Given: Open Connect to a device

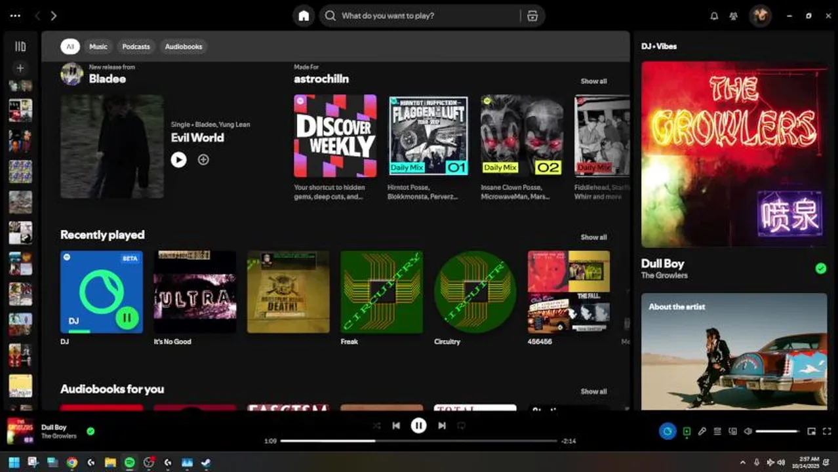Looking at the screenshot, I should (732, 431).
